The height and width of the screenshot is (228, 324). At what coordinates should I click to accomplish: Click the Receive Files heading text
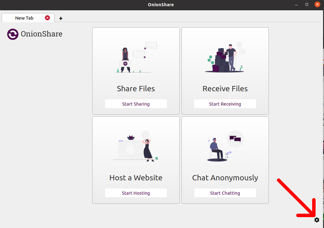point(225,88)
